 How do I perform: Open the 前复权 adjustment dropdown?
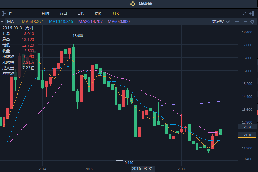pyautogui.click(x=221, y=22)
